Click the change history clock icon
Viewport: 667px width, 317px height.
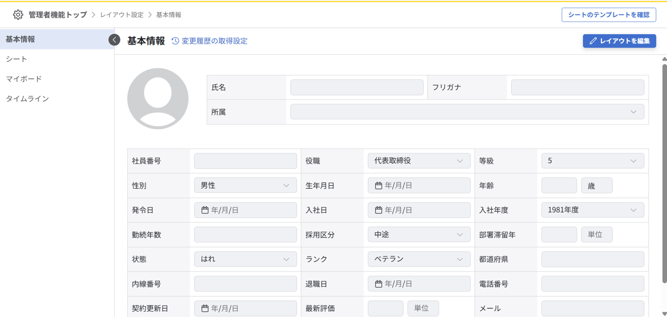[175, 41]
